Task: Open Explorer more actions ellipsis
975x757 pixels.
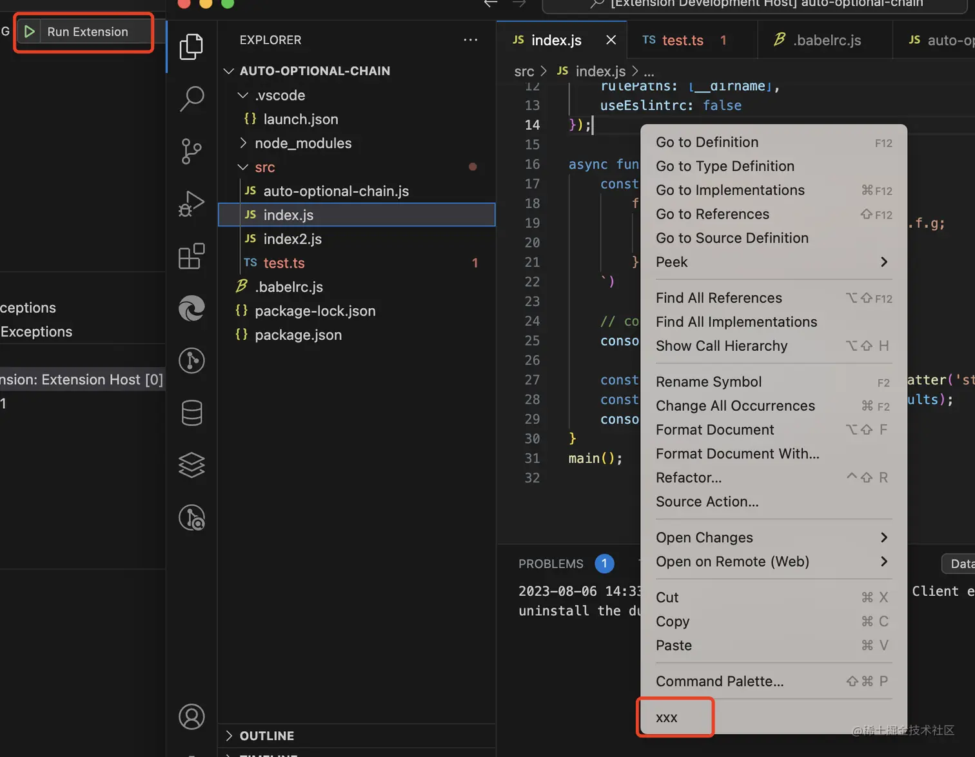Action: (471, 40)
